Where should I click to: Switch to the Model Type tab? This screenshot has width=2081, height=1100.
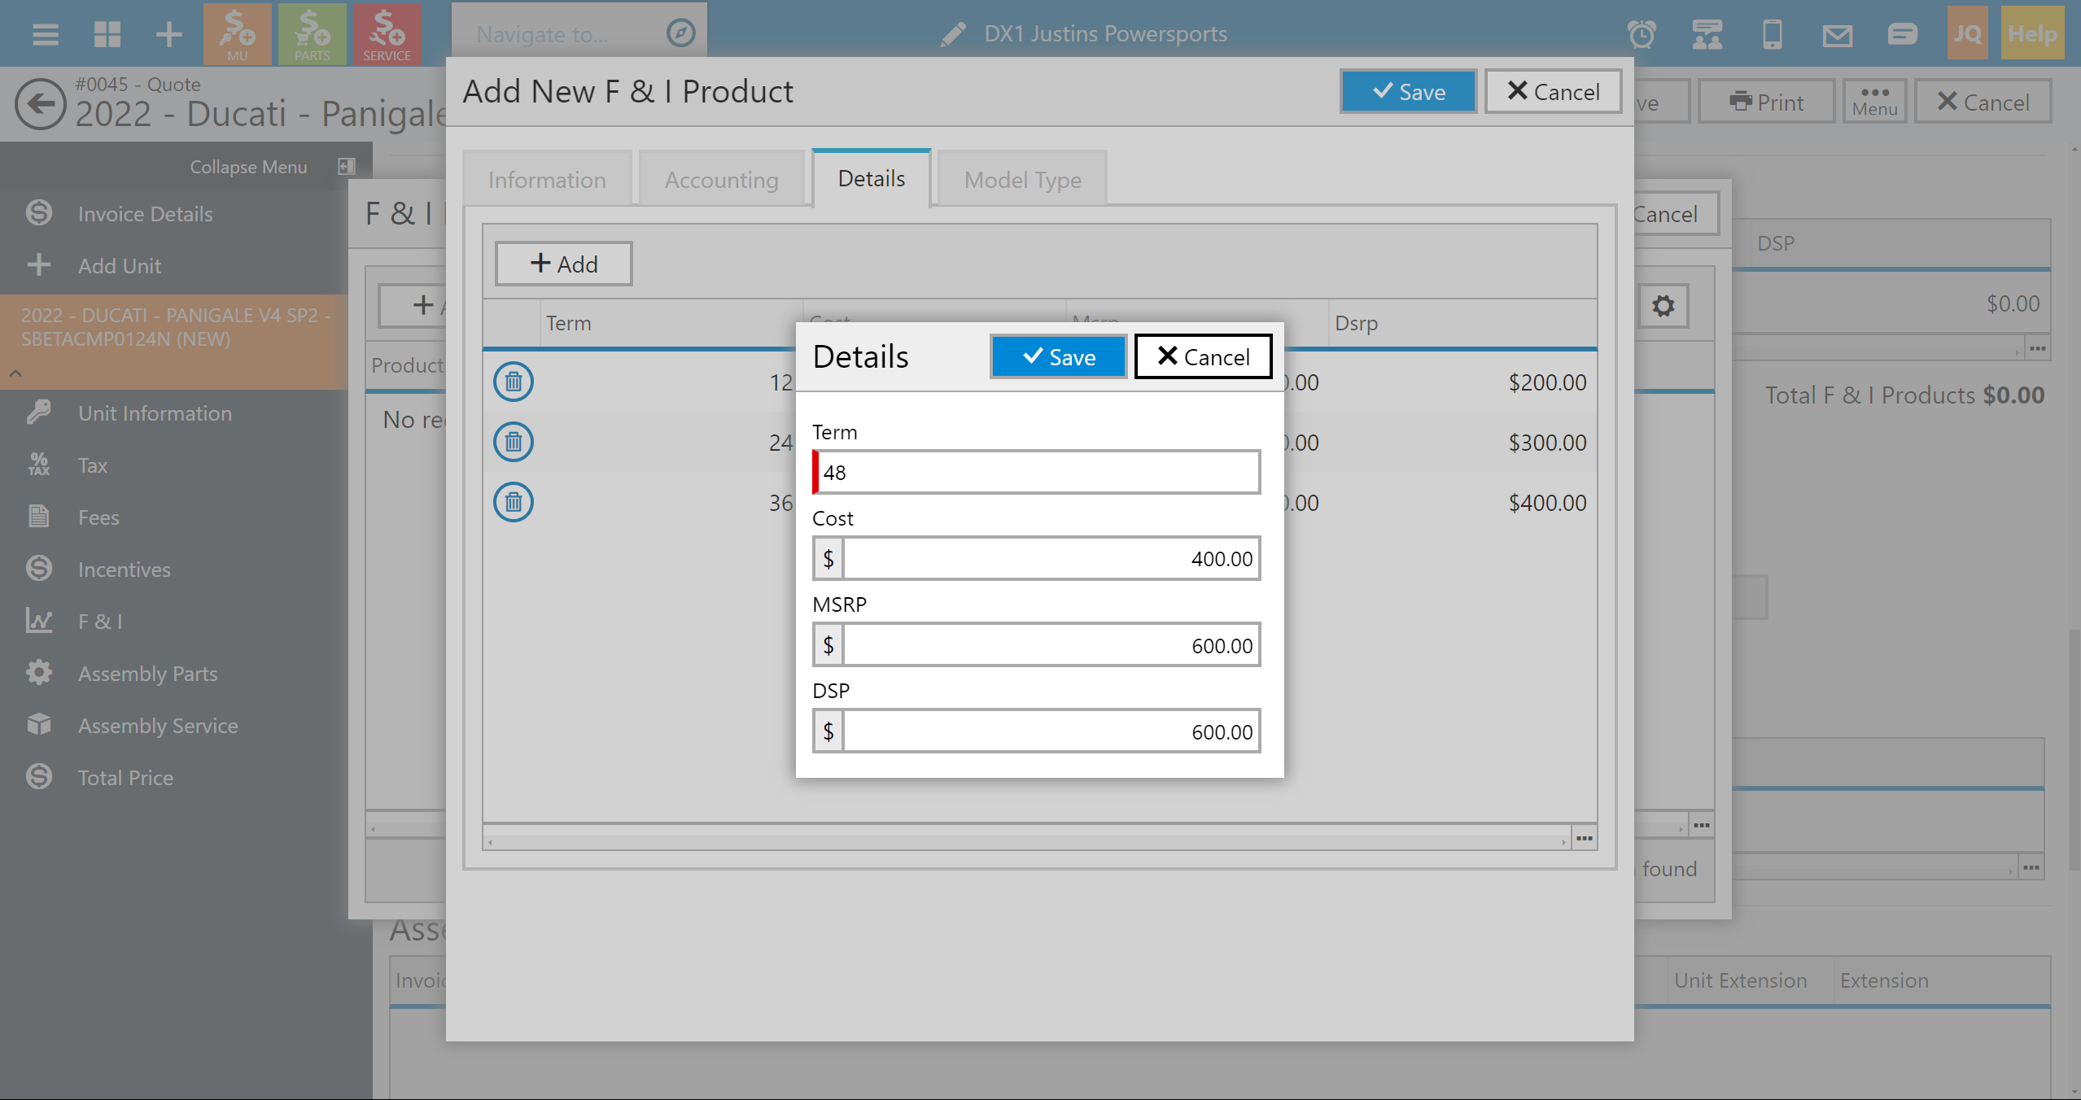point(1022,180)
